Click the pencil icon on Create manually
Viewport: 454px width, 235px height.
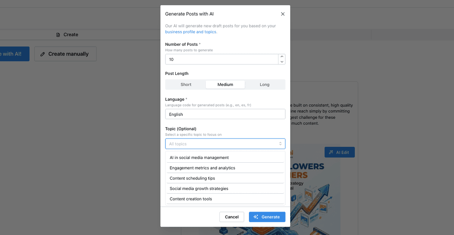43,54
